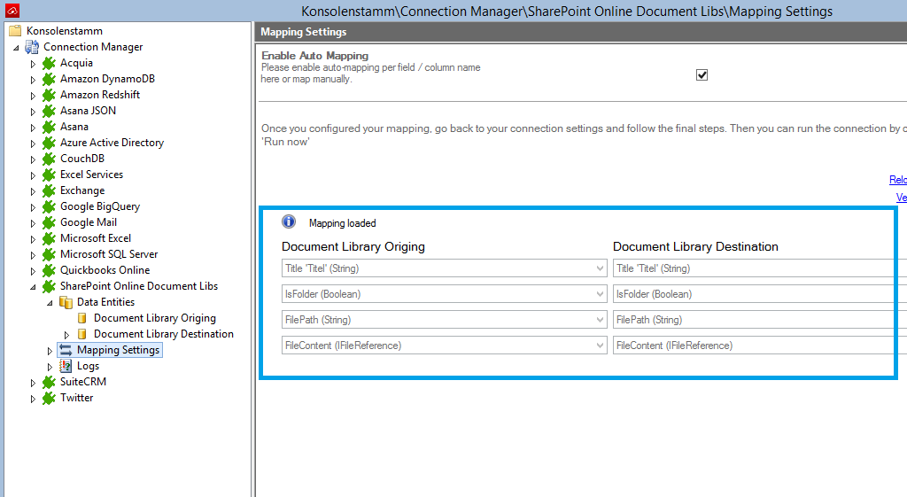Open the IsFolder (Boolean) source dropdown
The width and height of the screenshot is (907, 497).
pos(601,294)
